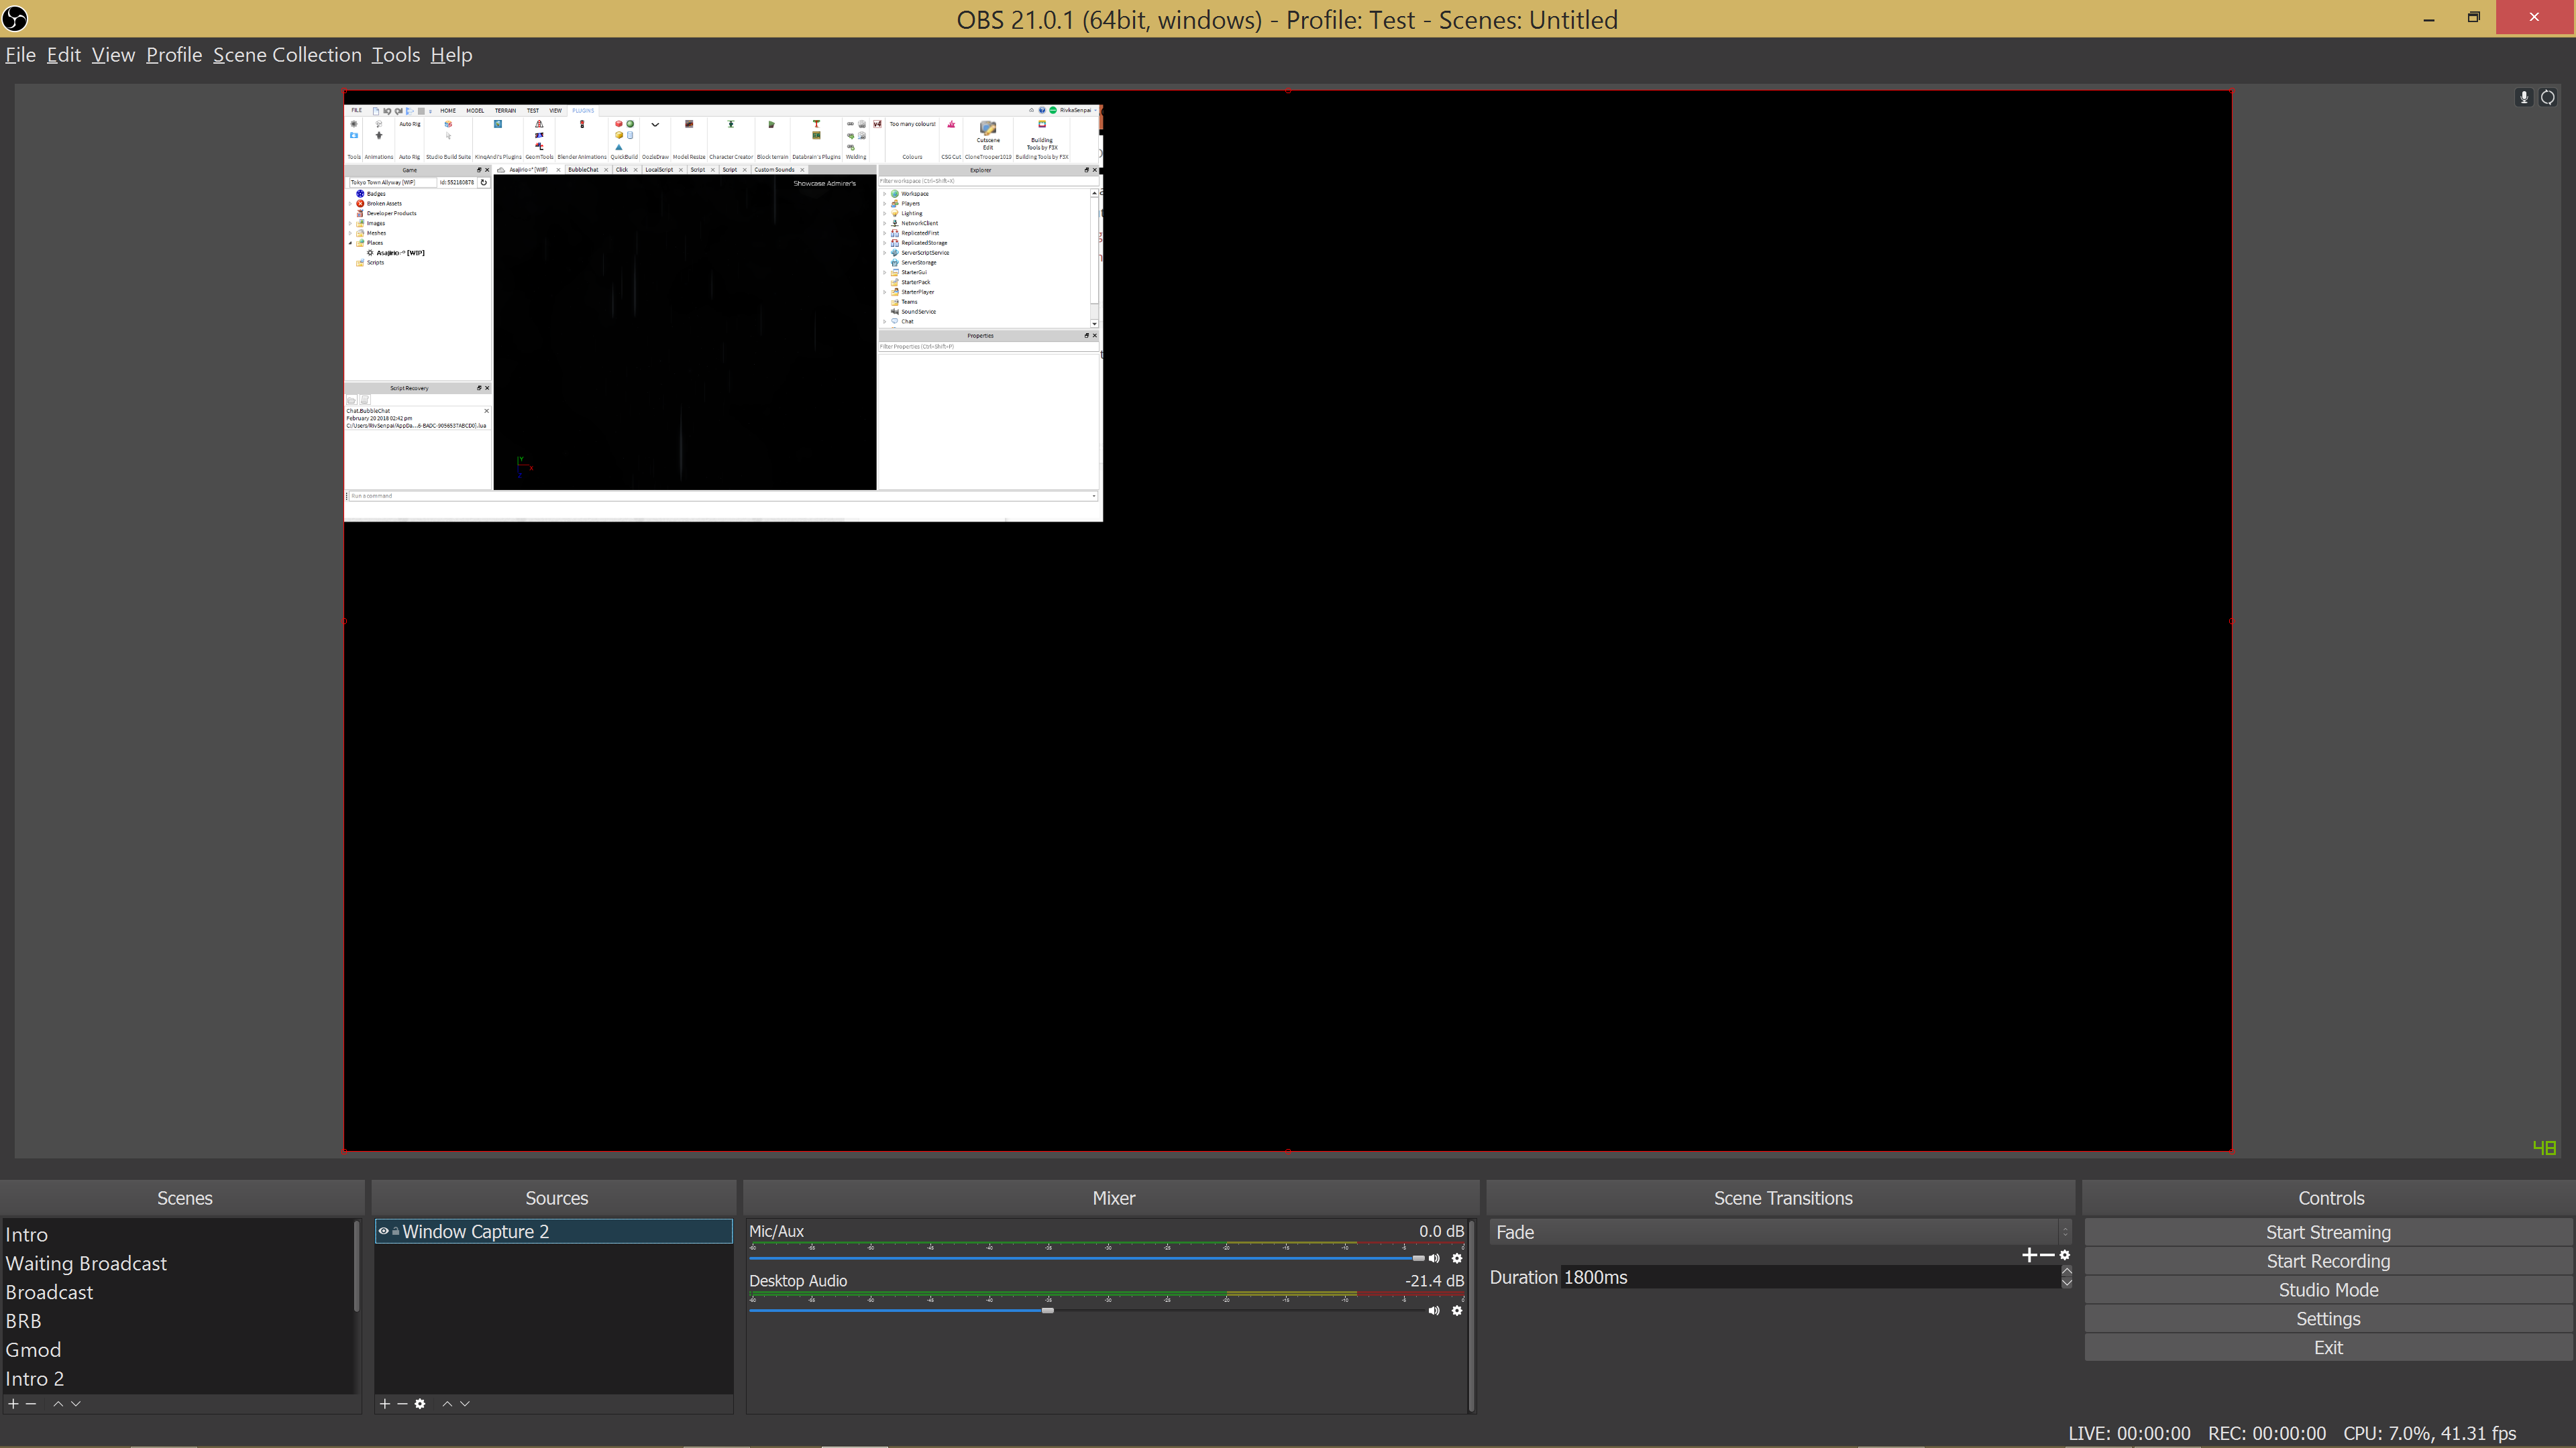Move selected scene down arrow
The width and height of the screenshot is (2576, 1448).
pos(76,1404)
